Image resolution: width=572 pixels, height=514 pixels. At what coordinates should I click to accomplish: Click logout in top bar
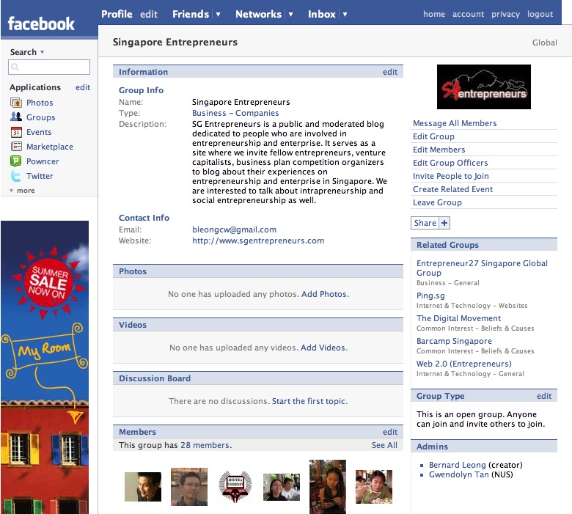point(540,14)
